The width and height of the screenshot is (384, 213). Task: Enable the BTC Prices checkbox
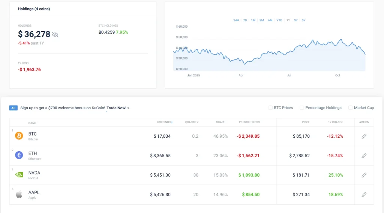(270, 108)
